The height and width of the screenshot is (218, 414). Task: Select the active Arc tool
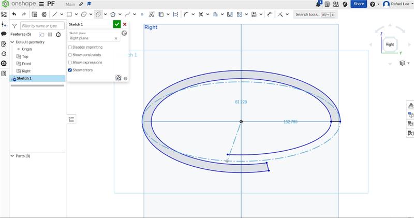[98, 14]
